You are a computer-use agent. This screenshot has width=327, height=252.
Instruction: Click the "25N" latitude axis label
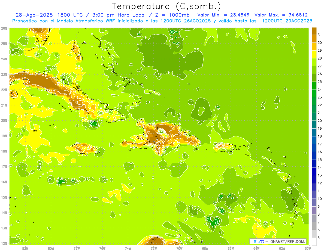(x=4, y=43)
